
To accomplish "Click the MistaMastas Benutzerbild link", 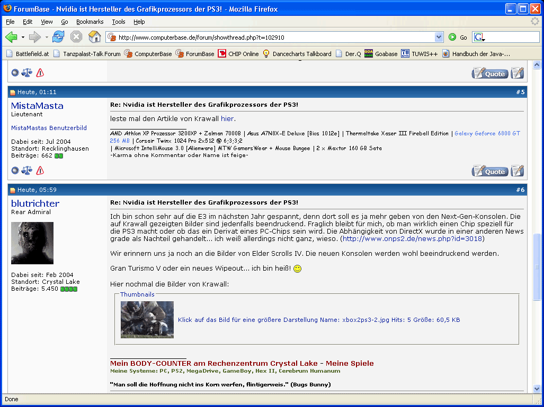I will click(x=49, y=128).
